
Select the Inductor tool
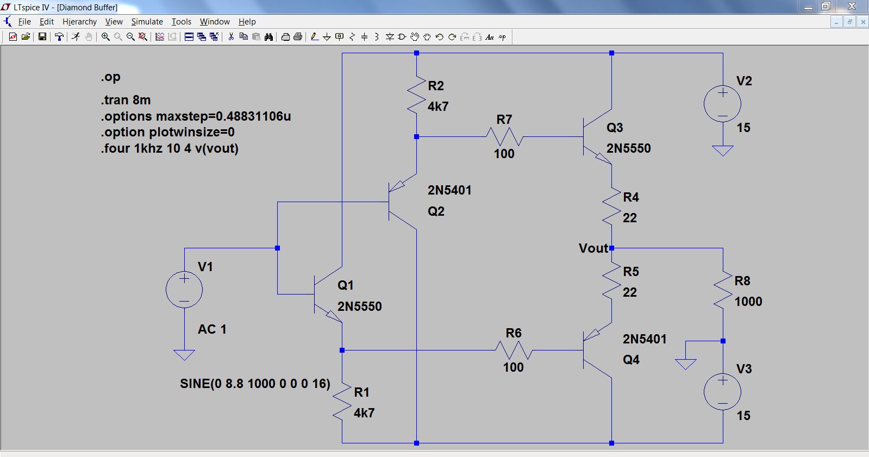click(x=377, y=37)
